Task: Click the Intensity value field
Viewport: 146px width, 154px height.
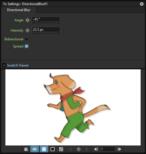Action: (x=46, y=29)
